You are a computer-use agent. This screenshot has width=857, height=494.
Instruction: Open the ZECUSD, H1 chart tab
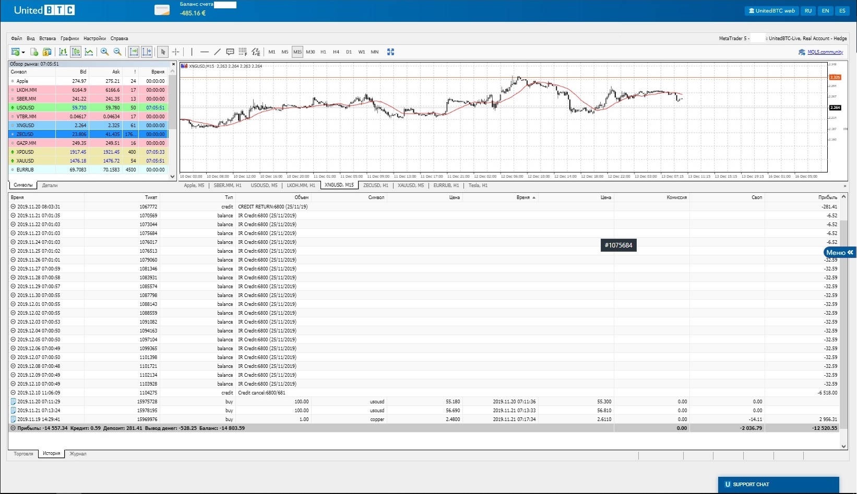point(376,186)
